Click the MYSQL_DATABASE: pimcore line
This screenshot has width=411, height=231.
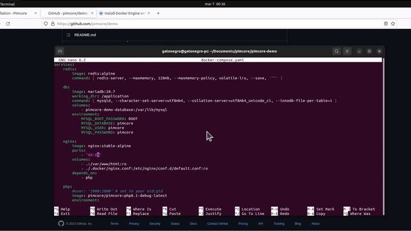[x=107, y=123]
